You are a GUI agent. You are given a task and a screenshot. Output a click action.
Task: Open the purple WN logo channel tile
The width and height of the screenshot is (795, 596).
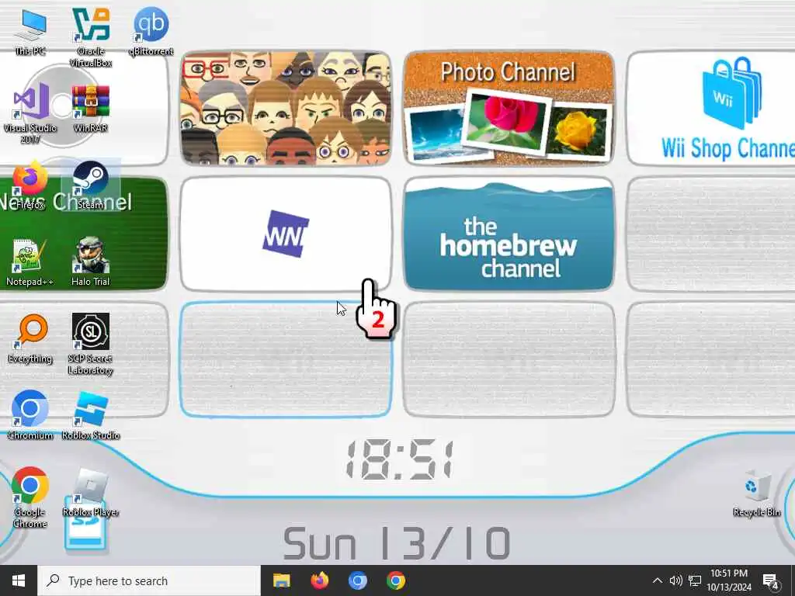click(286, 234)
